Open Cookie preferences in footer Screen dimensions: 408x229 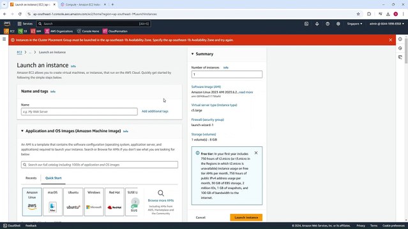click(x=393, y=226)
